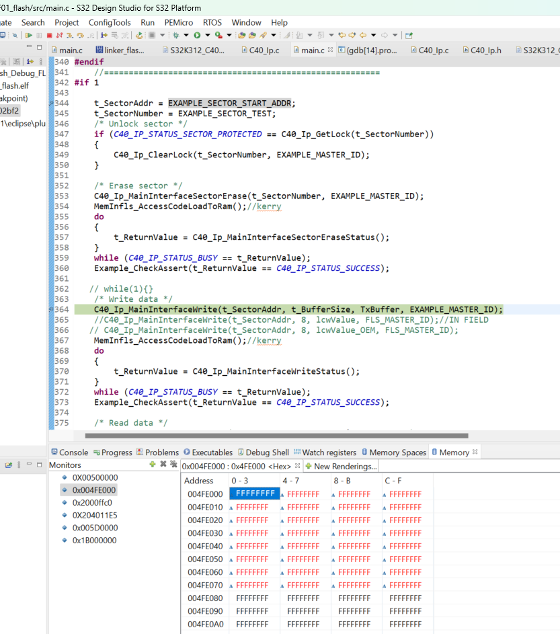The image size is (560, 634).
Task: Click EXAMPLE_SECTOR_START_ADDR in line 344
Action: pos(229,103)
